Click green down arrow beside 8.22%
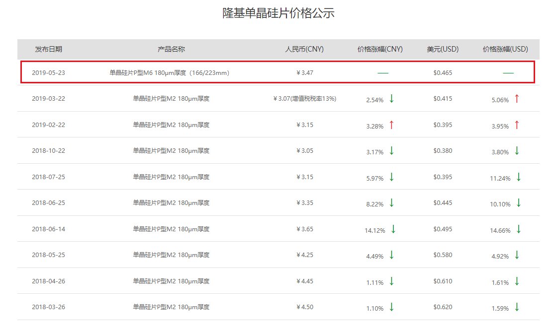This screenshot has height=330, width=558. click(x=391, y=203)
